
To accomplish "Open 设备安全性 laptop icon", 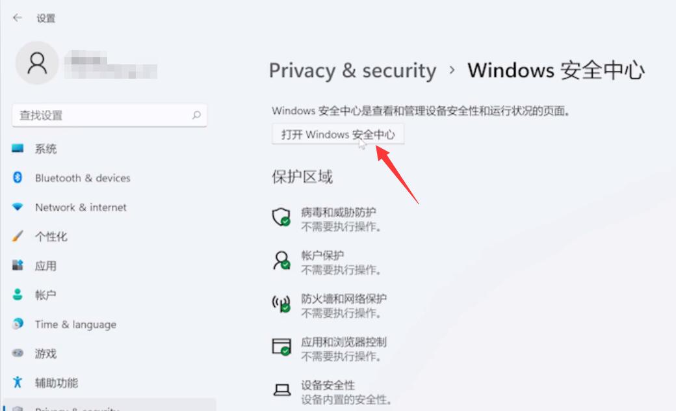I will click(x=281, y=389).
